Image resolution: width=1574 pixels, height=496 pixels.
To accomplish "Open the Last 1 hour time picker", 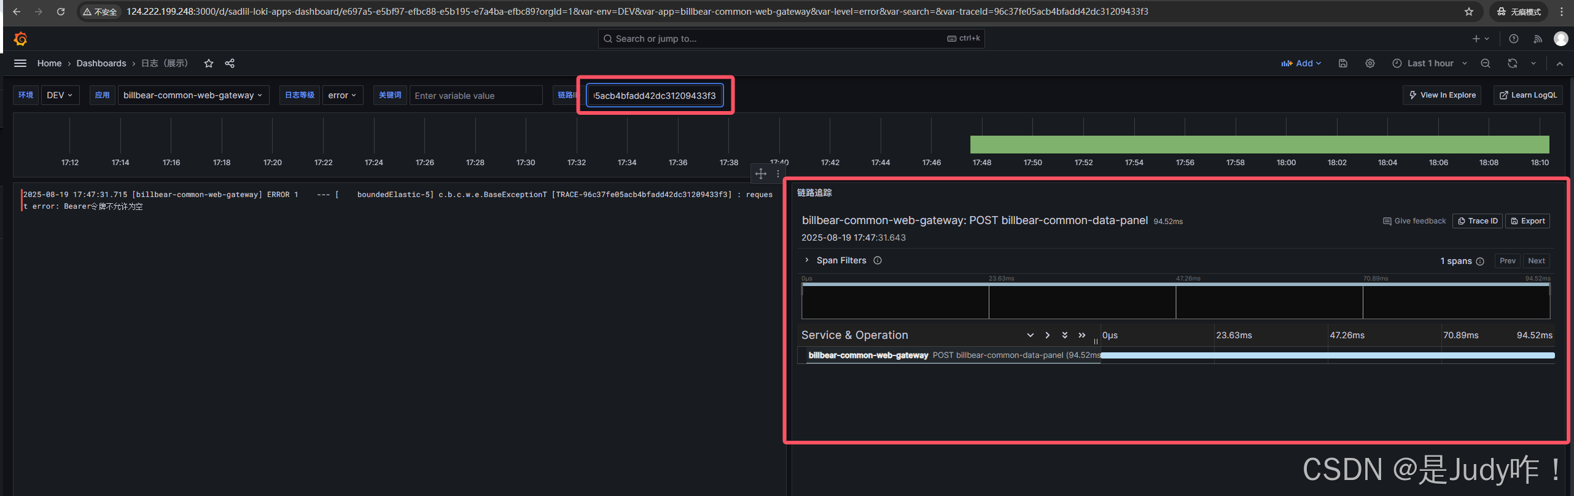I will point(1430,63).
